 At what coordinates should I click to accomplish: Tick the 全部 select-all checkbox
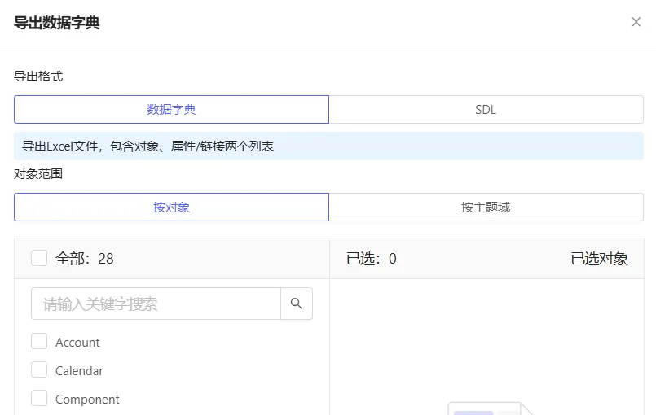39,258
